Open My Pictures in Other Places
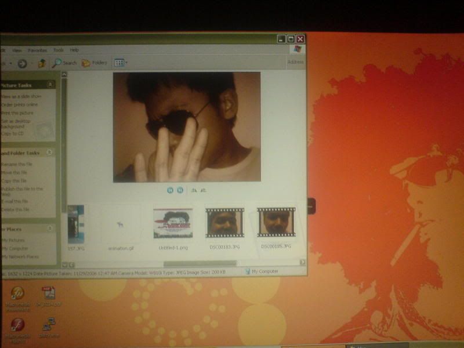464x348 pixels. pyautogui.click(x=13, y=240)
